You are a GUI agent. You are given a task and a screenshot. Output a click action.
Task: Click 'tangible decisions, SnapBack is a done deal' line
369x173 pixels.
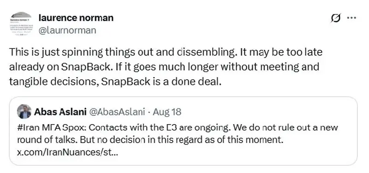coord(115,82)
